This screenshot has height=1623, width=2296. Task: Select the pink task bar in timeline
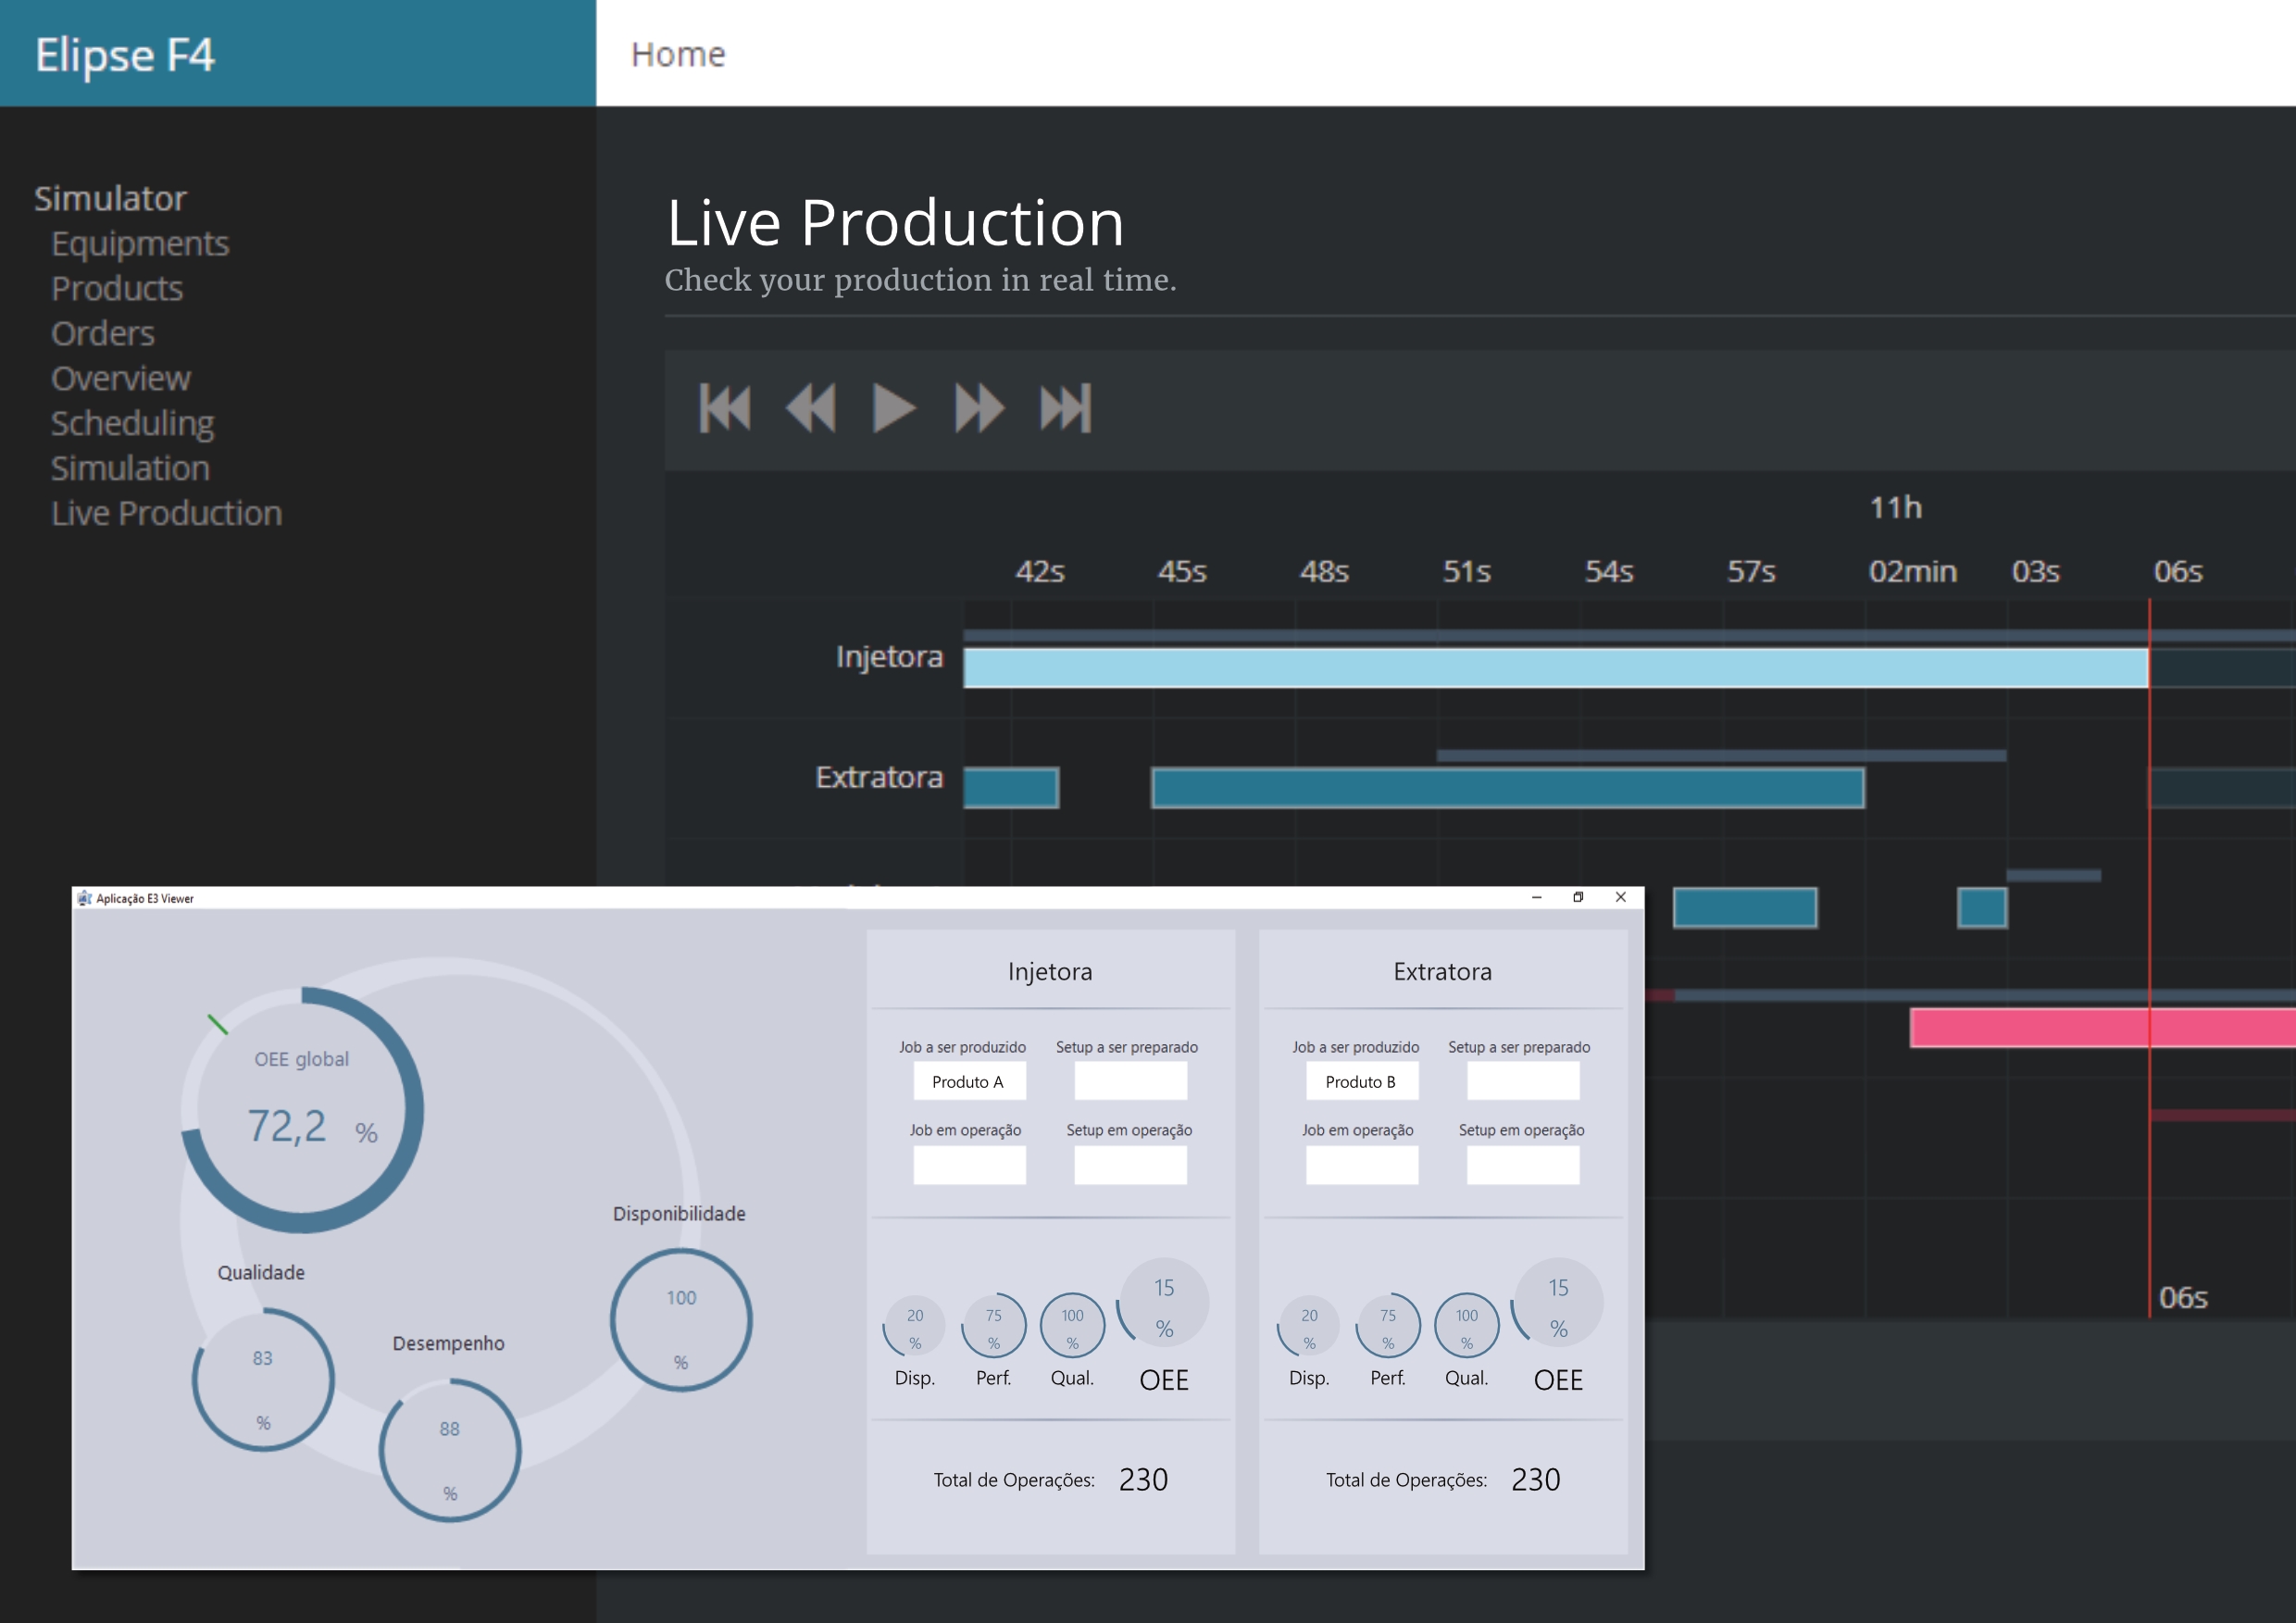tap(2102, 1028)
